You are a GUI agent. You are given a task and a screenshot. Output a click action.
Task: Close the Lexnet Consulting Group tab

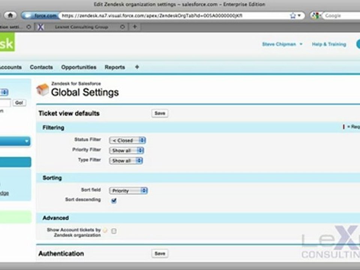point(123,27)
